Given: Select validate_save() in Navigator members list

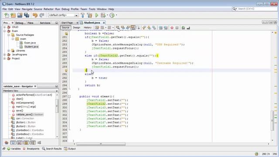Looking at the screenshot, I should [30, 114].
